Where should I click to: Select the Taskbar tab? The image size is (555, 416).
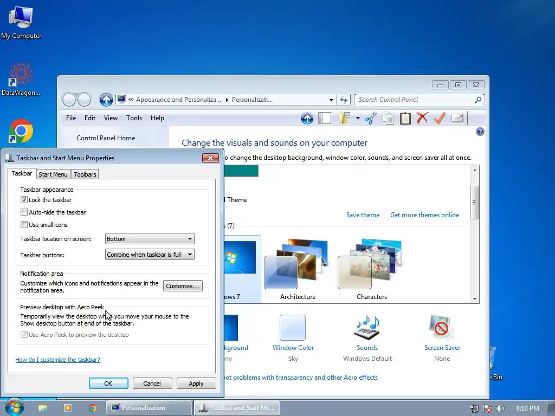pos(22,173)
